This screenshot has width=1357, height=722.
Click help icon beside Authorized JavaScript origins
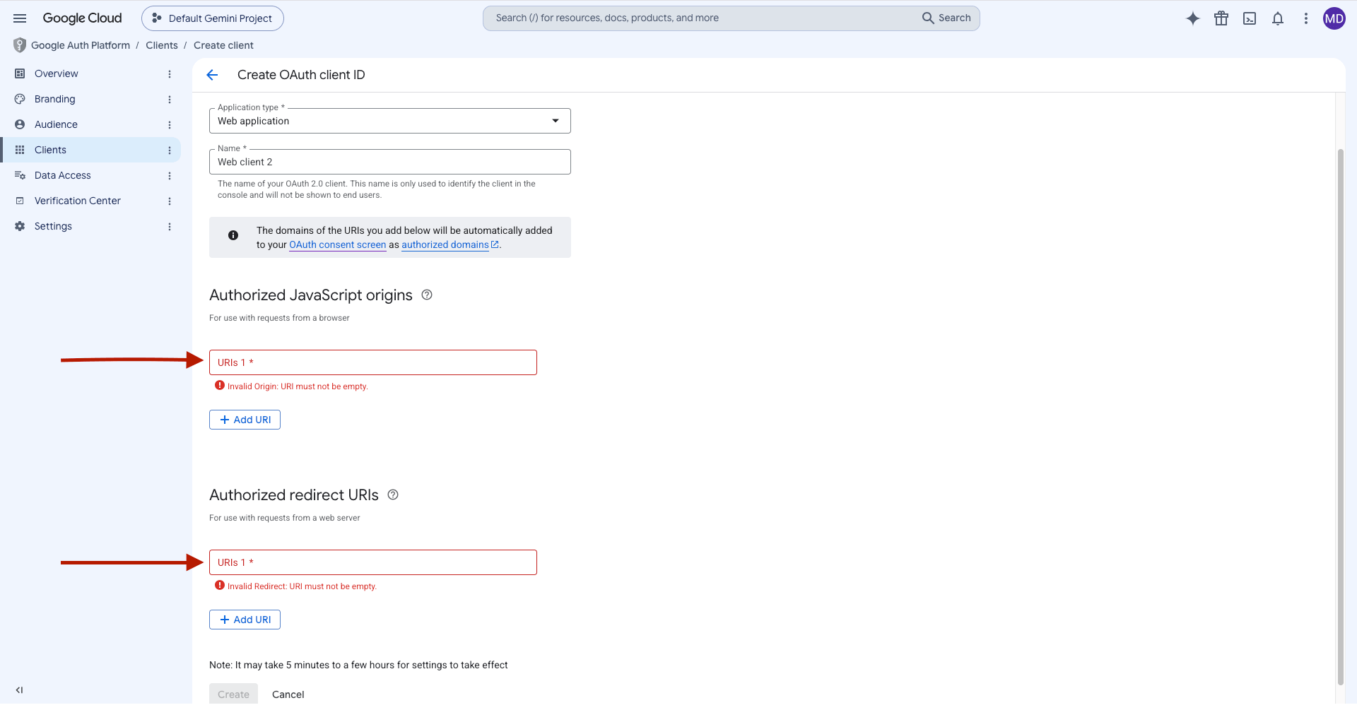coord(427,295)
